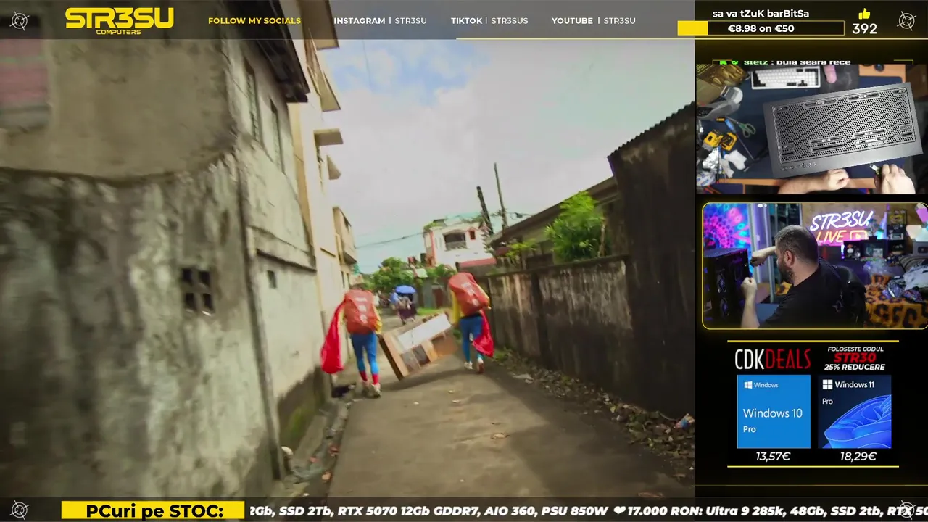Viewport: 928px width, 522px height.
Task: Click the STR3SU Computers logo
Action: pos(120,21)
